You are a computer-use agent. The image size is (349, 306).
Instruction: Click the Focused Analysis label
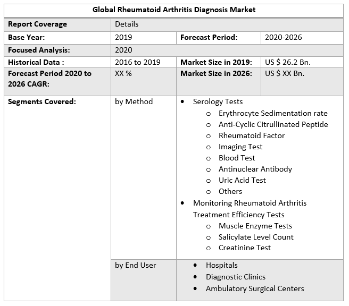[x=39, y=50]
